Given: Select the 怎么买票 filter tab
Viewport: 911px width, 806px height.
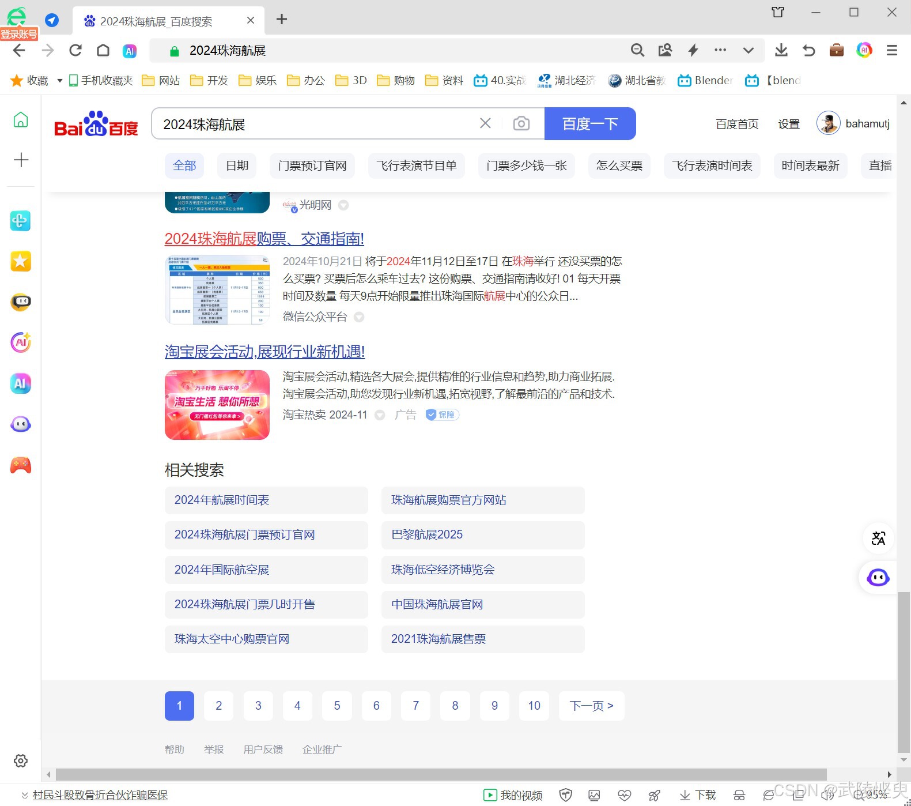Looking at the screenshot, I should click(x=619, y=166).
